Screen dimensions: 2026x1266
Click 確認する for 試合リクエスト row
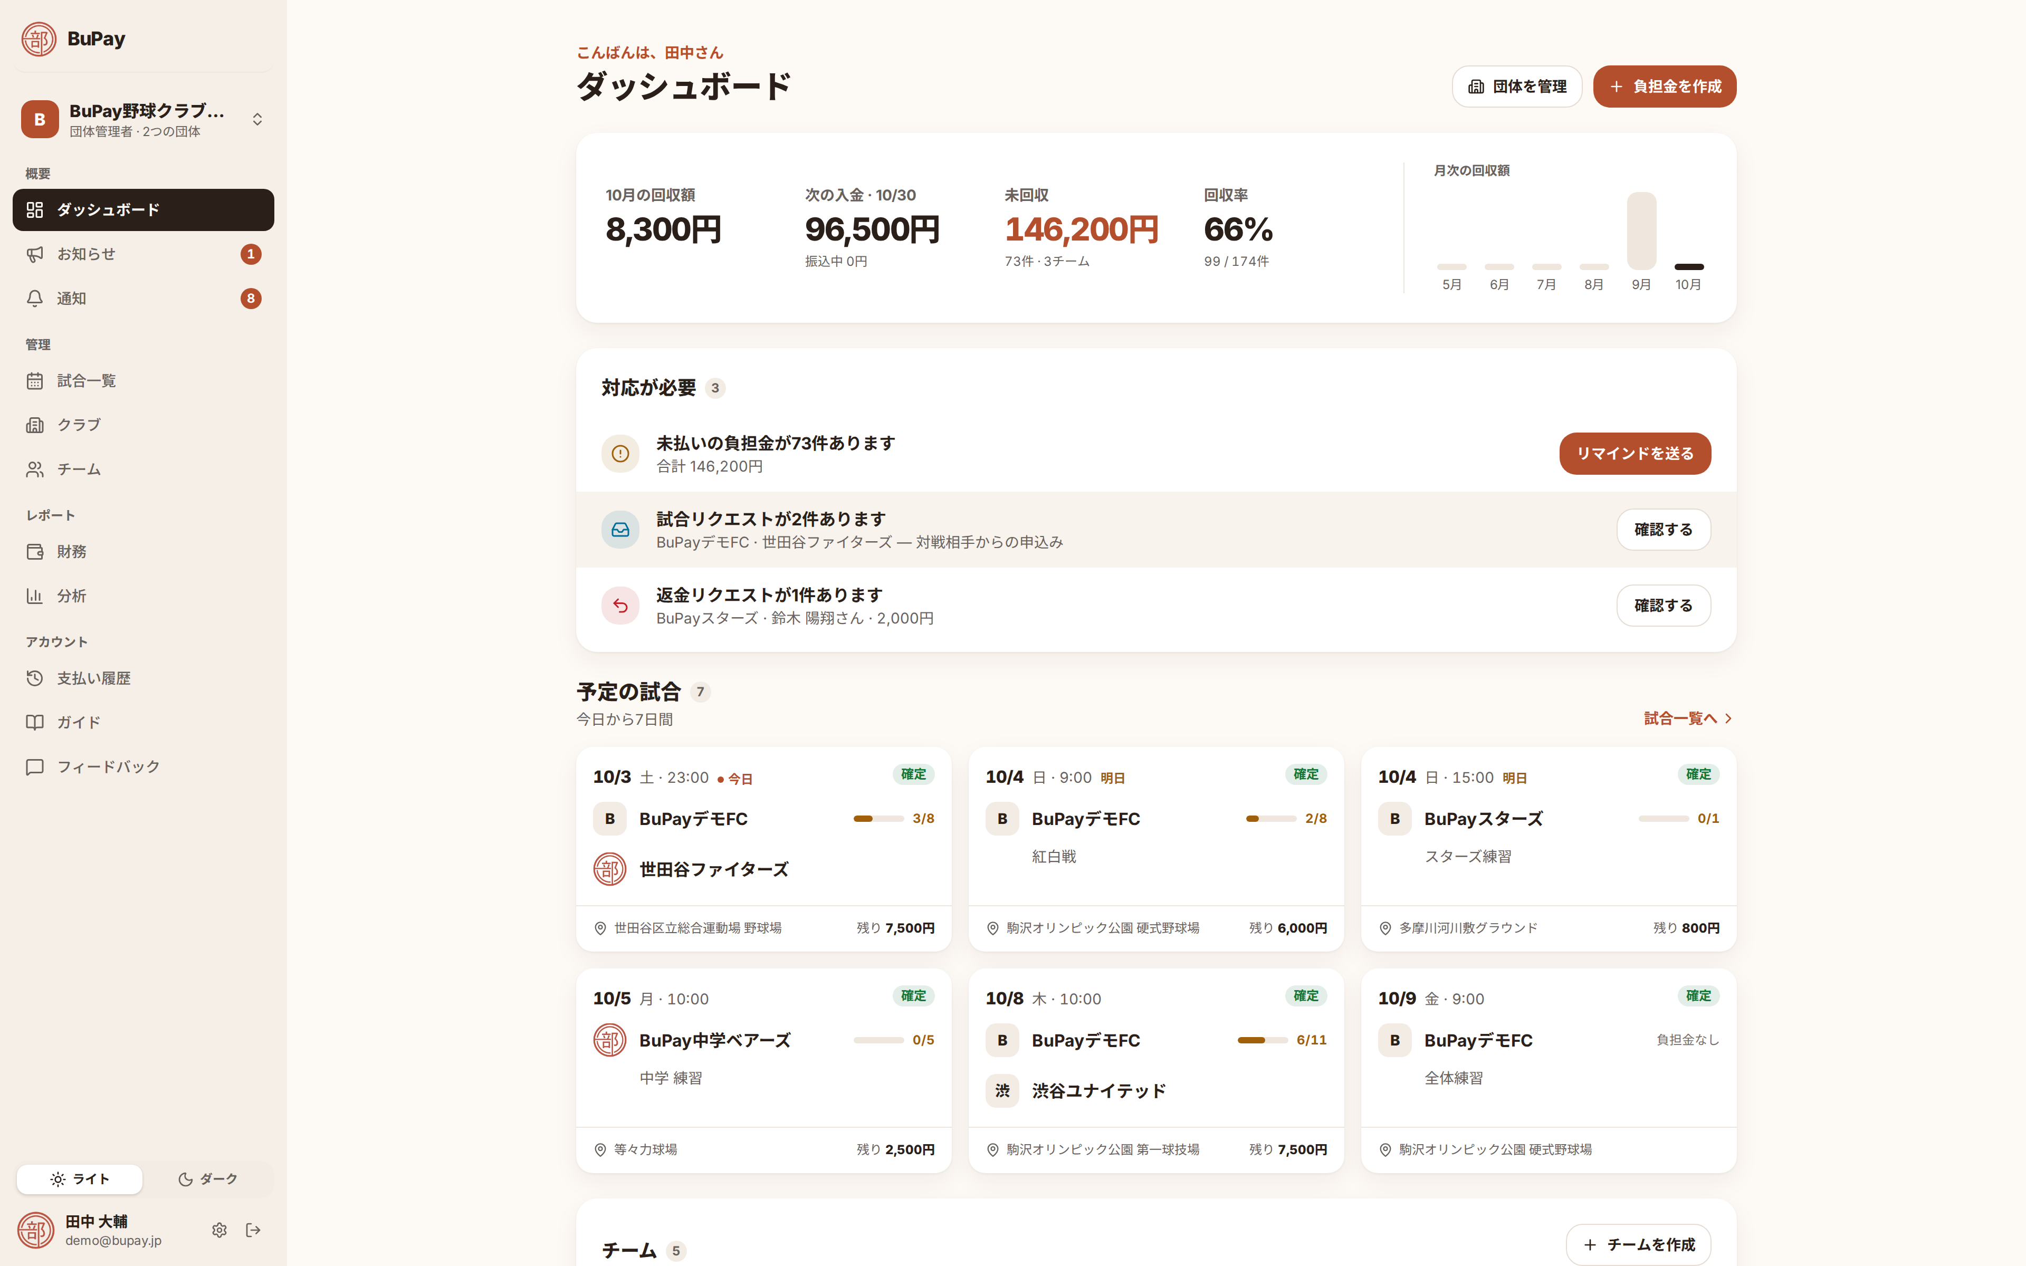[1664, 529]
